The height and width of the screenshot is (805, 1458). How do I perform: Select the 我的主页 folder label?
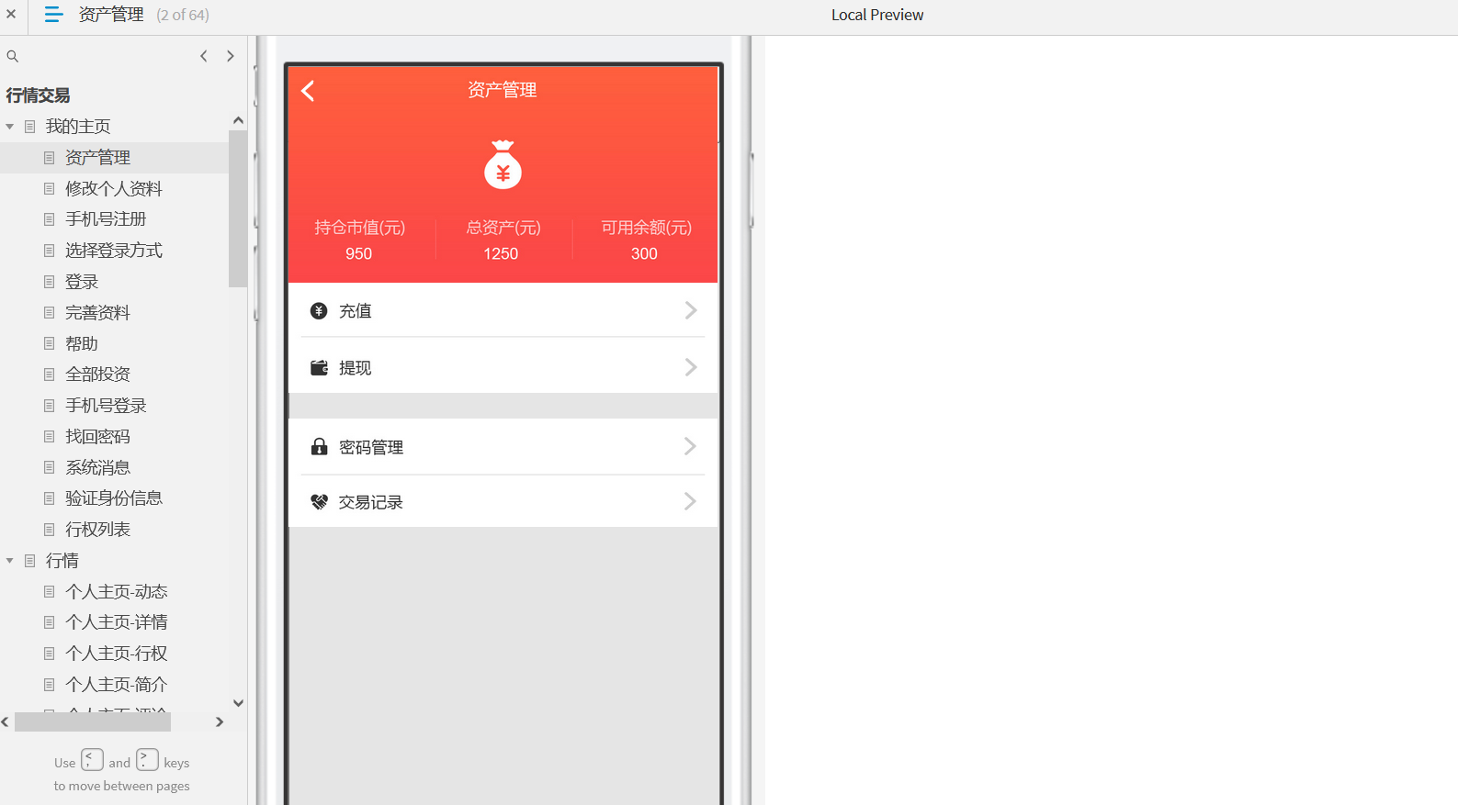[x=78, y=127]
